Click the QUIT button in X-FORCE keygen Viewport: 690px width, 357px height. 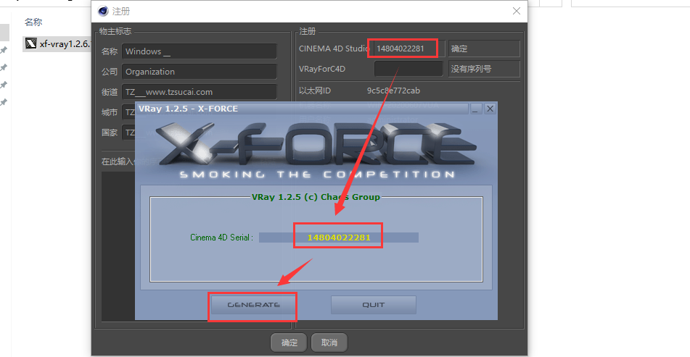(373, 305)
